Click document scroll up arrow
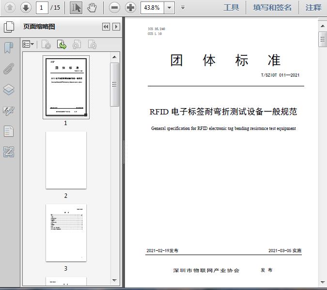This screenshot has width=327, height=290. tap(323, 26)
